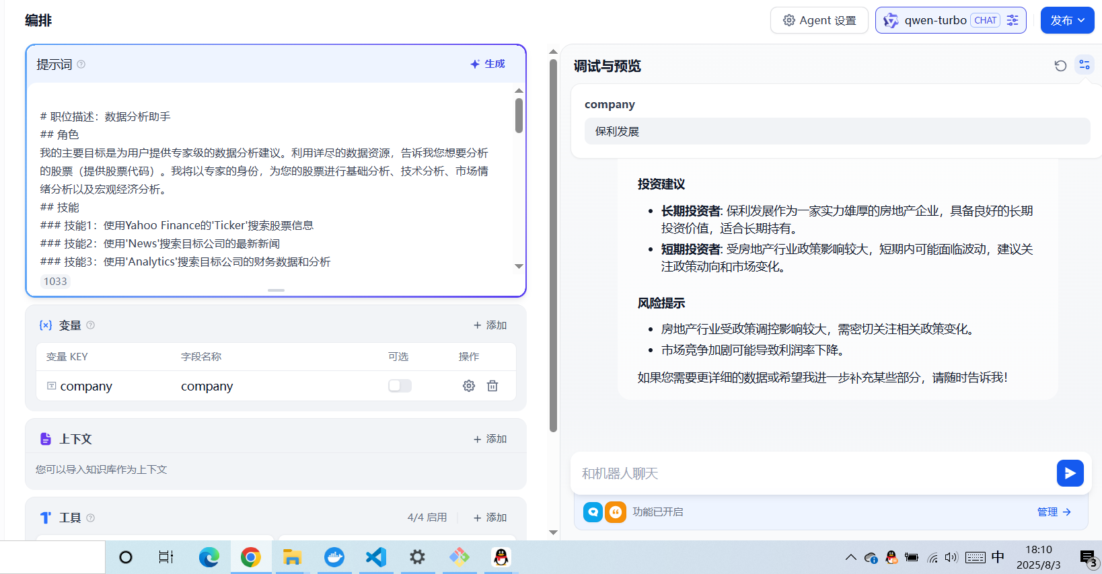Open settings gear for company variable
The width and height of the screenshot is (1102, 574).
coord(469,386)
